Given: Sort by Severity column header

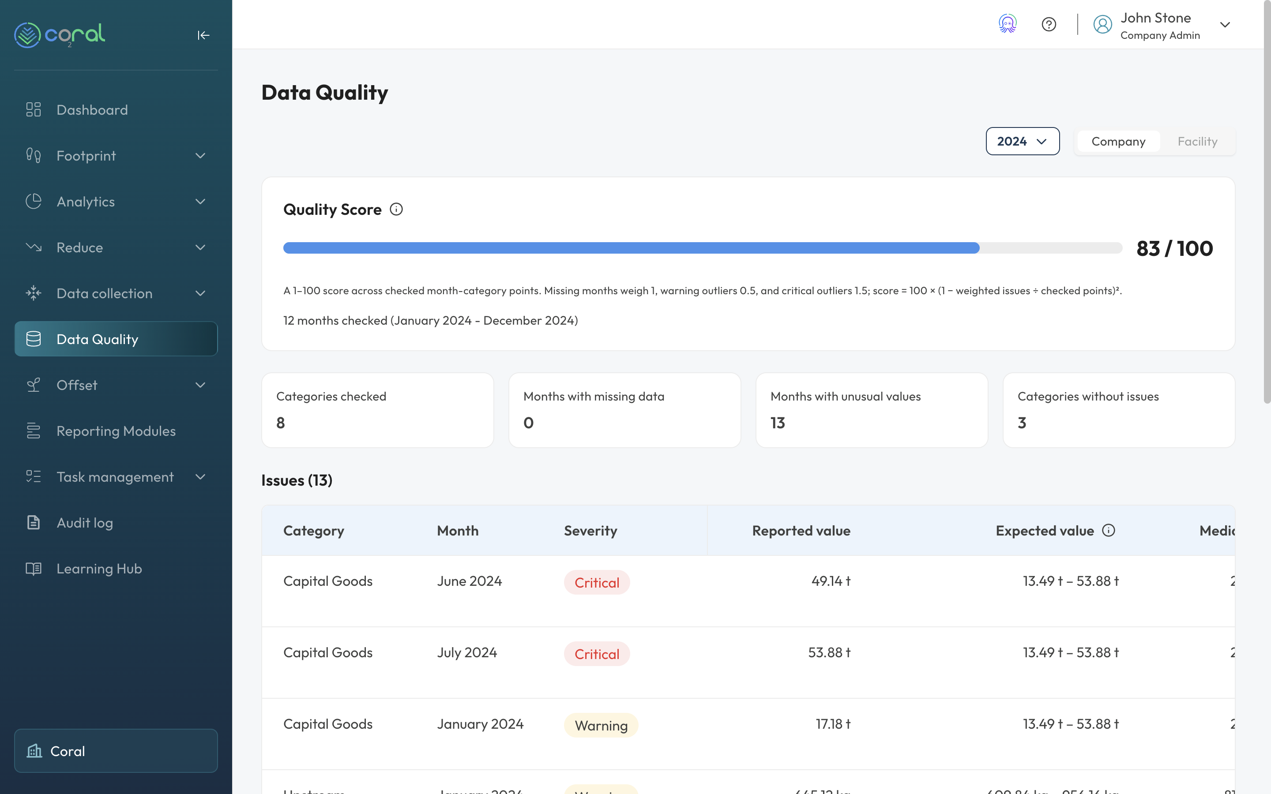Looking at the screenshot, I should point(590,530).
